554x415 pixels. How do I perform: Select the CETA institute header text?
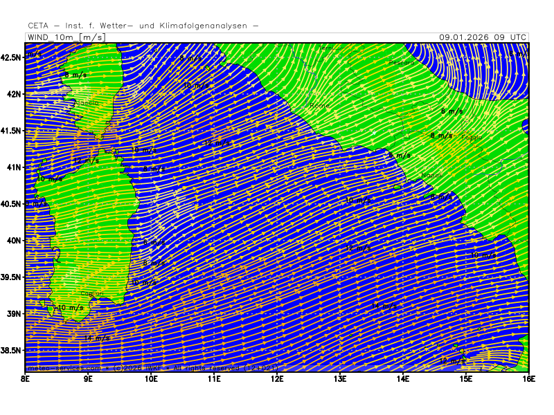[x=143, y=26]
